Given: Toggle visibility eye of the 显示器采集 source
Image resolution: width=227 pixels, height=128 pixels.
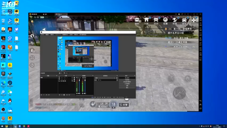Looking at the screenshot, I should pyautogui.click(x=72, y=81).
